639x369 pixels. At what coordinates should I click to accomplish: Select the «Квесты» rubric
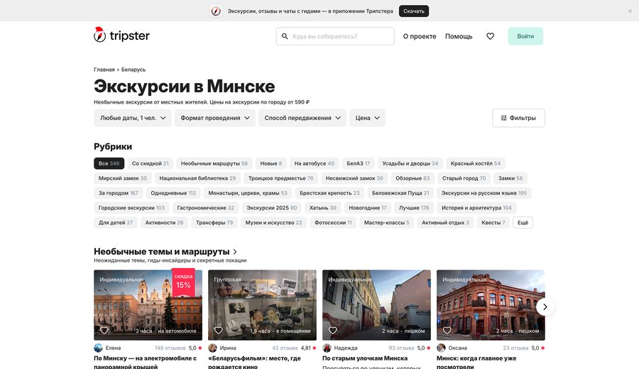tap(493, 222)
